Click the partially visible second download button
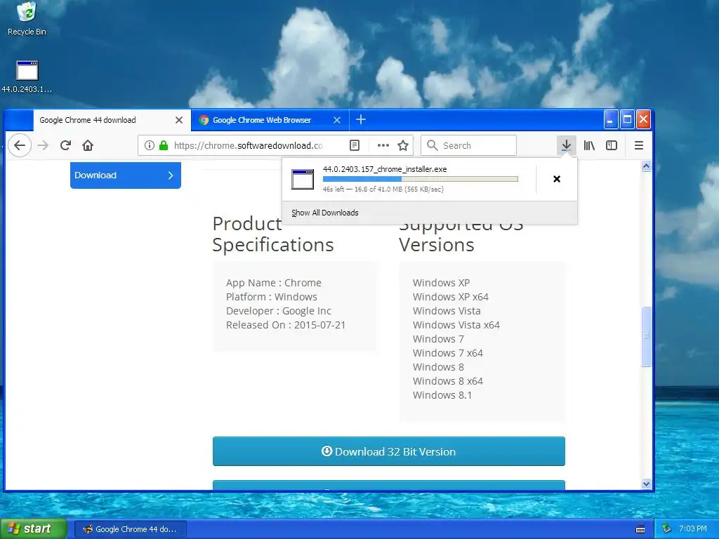Viewport: 719px width, 539px height. pos(389,485)
